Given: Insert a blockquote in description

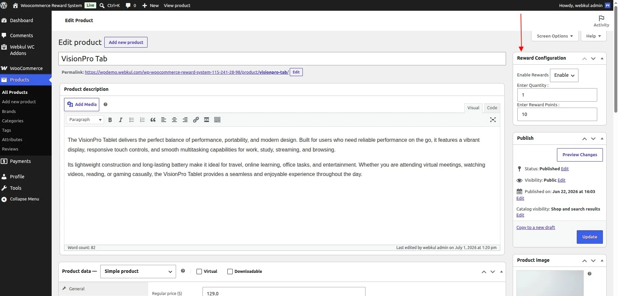Looking at the screenshot, I should pyautogui.click(x=153, y=120).
